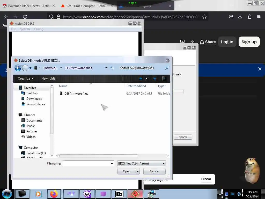Select Computer in navigation pane
The height and width of the screenshot is (199, 265).
coord(31,147)
